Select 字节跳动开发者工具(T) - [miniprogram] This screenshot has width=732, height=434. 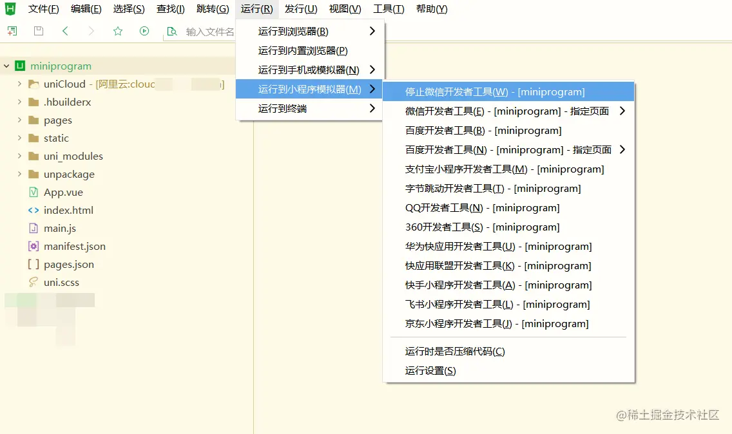coord(508,189)
